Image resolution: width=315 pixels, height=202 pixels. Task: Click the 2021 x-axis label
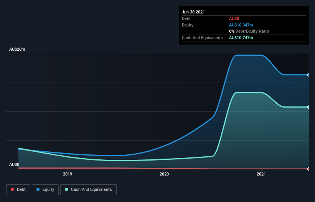click(261, 174)
